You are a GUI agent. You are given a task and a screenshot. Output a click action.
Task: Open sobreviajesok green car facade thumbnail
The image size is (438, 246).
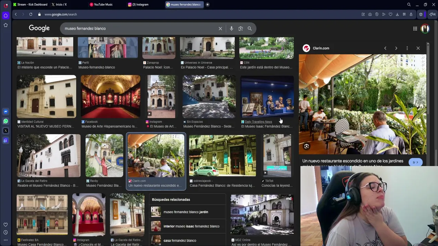pyautogui.click(x=222, y=156)
